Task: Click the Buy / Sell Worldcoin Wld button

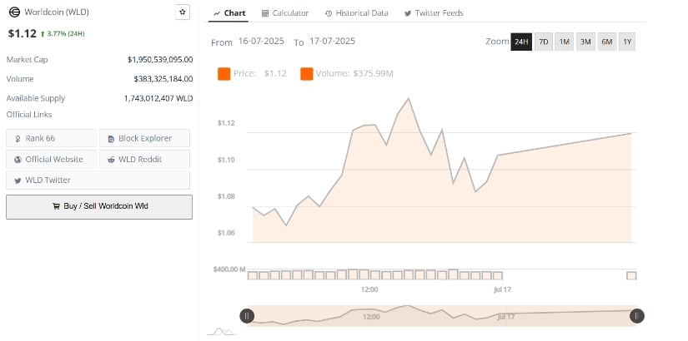Action: coord(99,207)
